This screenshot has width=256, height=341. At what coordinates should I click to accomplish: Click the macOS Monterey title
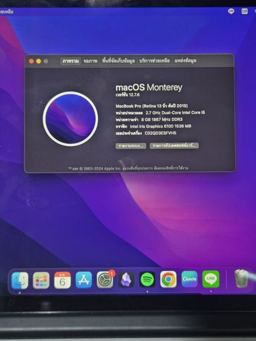[x=149, y=87]
